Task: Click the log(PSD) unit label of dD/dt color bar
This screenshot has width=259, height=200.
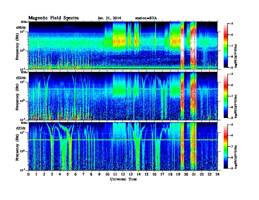Action: (x=236, y=107)
